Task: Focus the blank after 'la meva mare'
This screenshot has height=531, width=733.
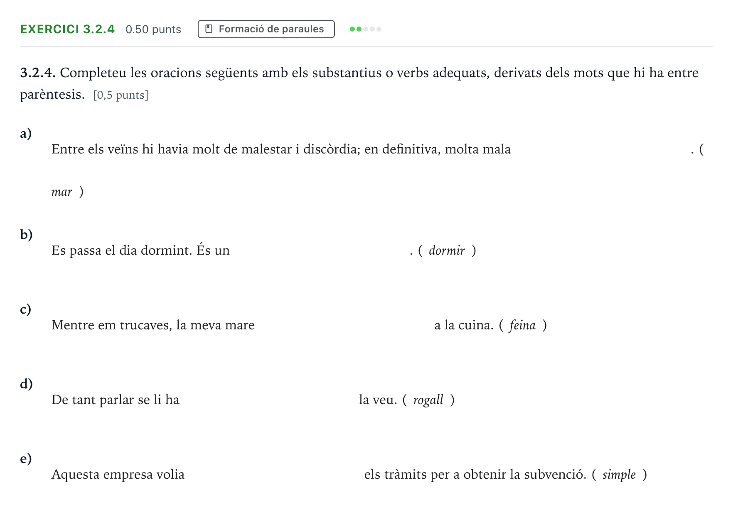Action: pyautogui.click(x=344, y=325)
